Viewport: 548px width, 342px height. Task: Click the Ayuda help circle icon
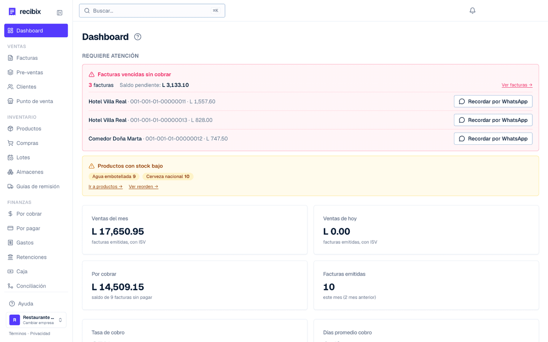[x=12, y=304]
